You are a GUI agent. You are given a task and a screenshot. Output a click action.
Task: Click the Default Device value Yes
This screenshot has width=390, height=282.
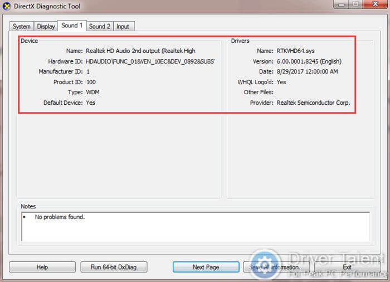[x=90, y=103]
